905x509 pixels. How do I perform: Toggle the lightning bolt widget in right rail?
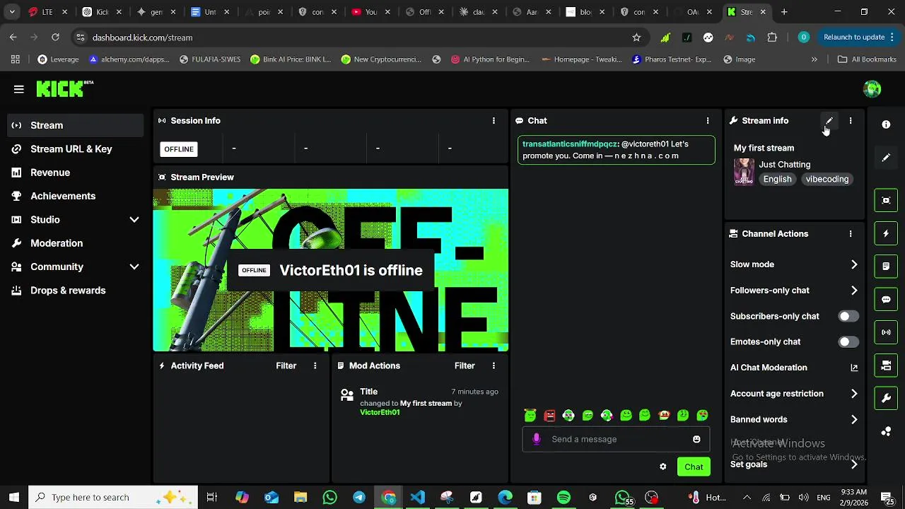[886, 233]
